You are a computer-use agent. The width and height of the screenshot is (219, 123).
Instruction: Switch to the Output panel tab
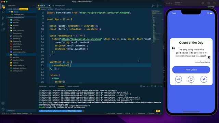52,86
